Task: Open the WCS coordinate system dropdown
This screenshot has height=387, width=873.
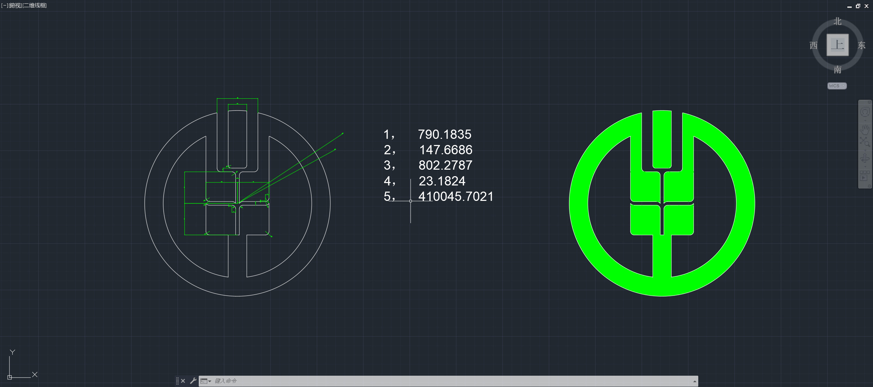Action: 837,86
